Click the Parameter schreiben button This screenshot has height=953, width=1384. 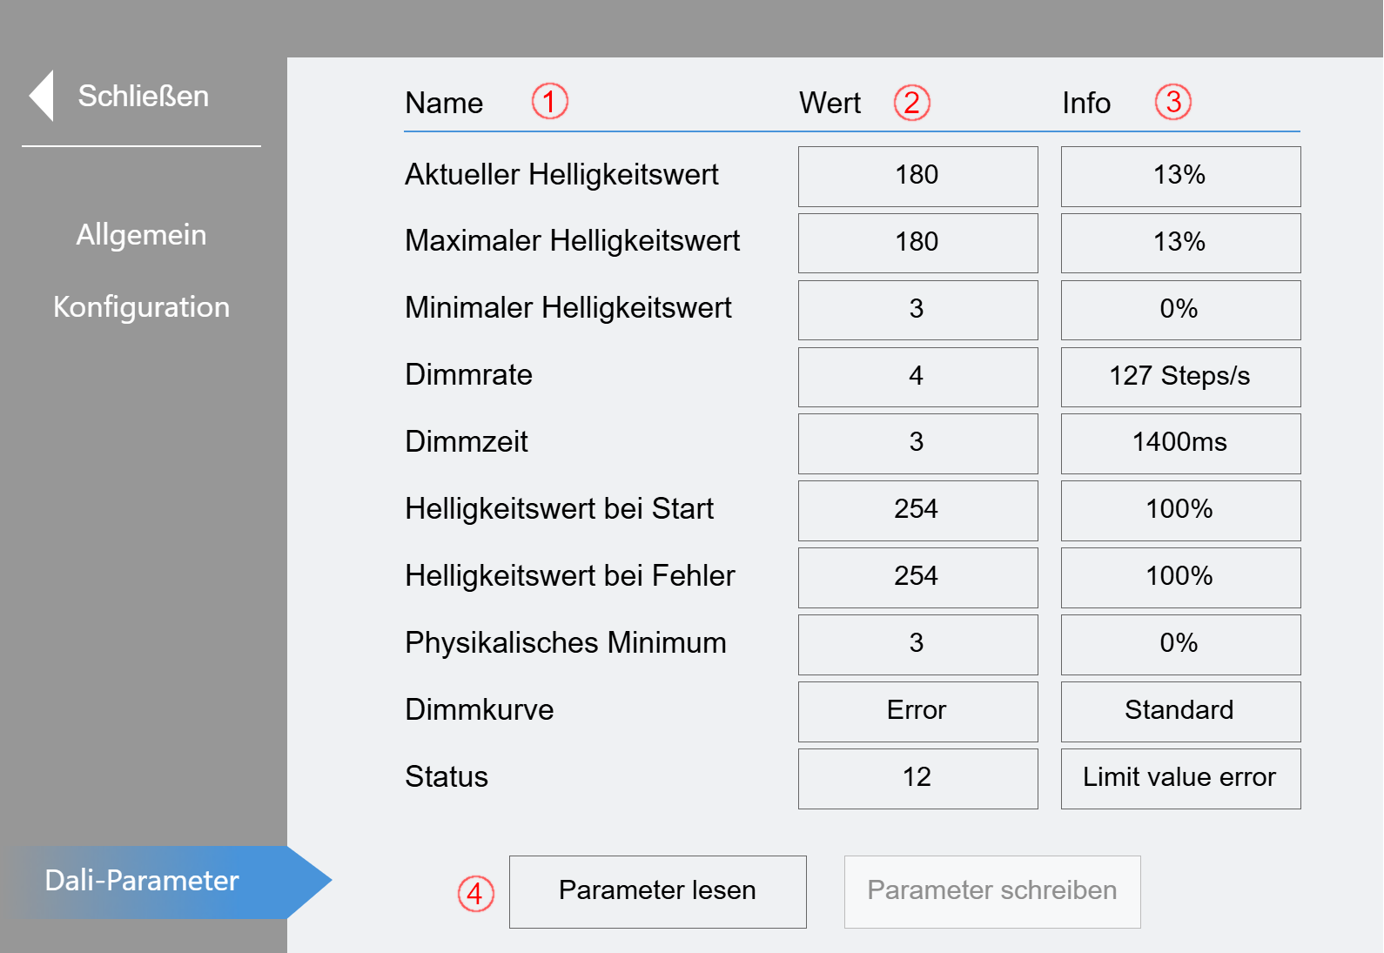992,891
